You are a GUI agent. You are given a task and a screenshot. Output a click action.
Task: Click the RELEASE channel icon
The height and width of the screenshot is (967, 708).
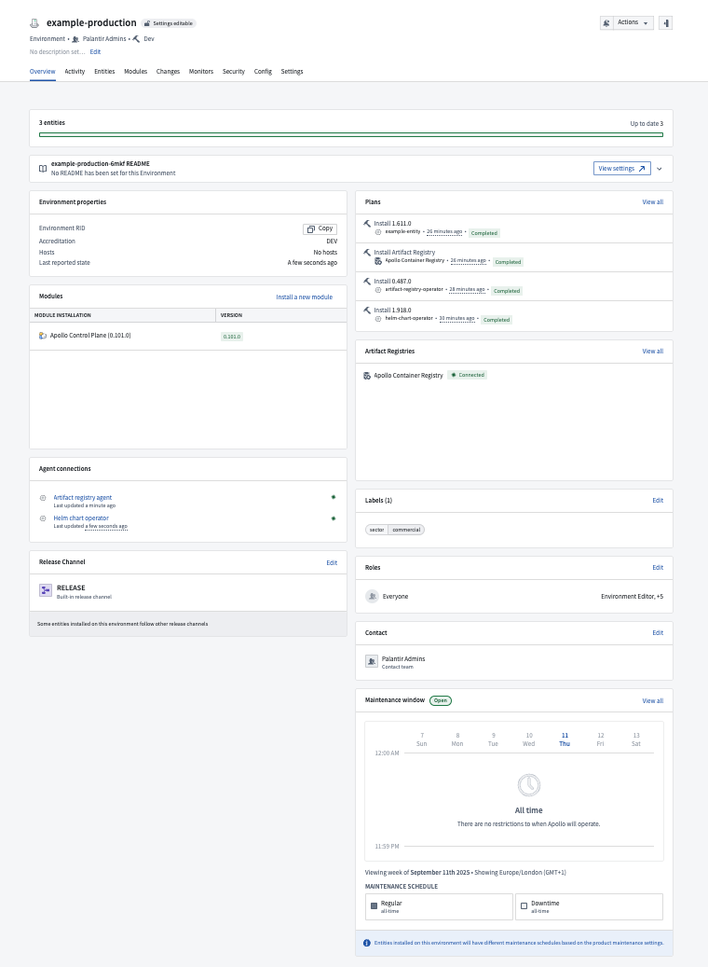click(x=46, y=590)
